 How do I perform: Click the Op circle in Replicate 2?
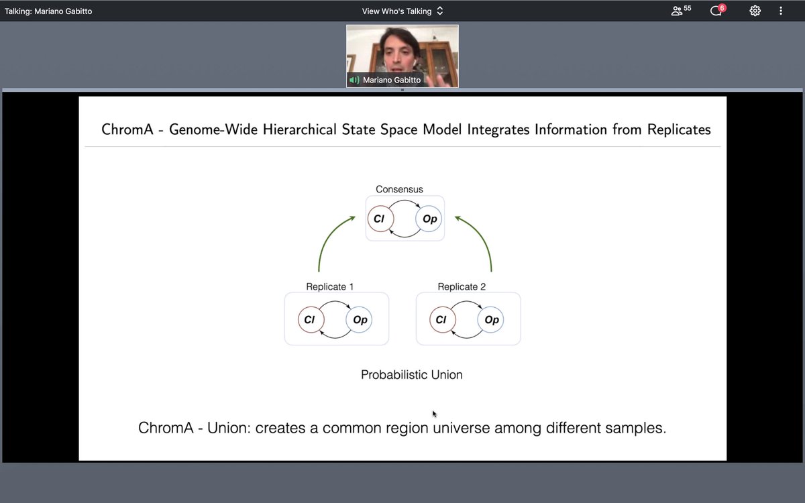pyautogui.click(x=491, y=320)
